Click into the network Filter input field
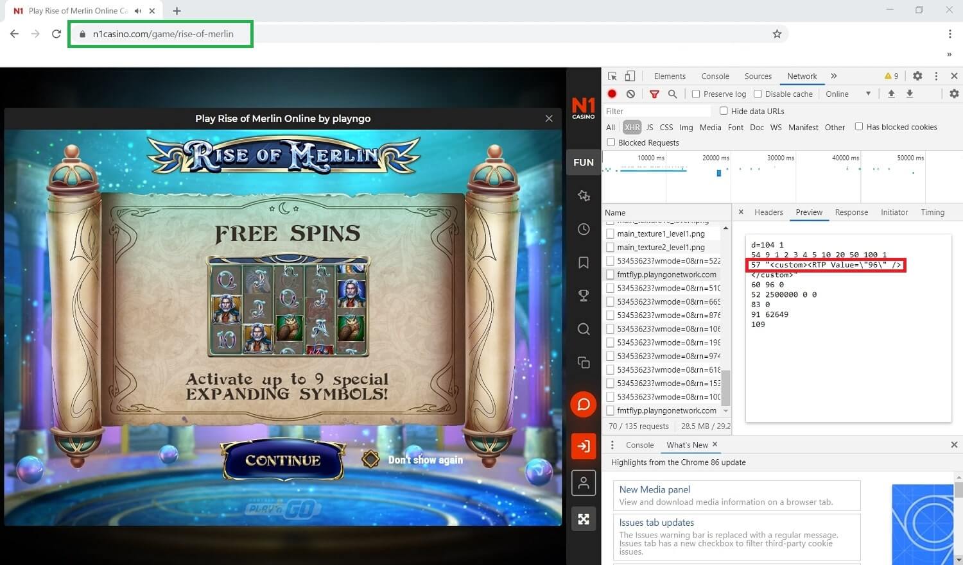This screenshot has height=565, width=963. 656,111
